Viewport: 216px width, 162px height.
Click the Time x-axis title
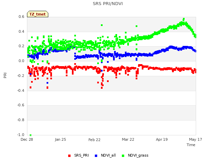pos(191,145)
